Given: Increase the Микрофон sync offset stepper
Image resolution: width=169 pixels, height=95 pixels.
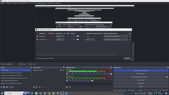Looking at the screenshot, I should [x=93, y=36].
